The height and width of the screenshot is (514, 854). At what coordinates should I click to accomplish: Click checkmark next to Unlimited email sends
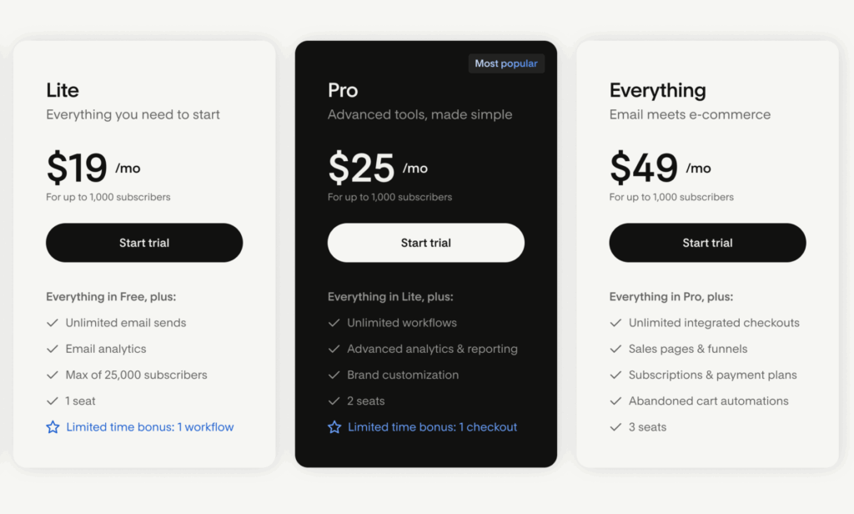point(53,323)
